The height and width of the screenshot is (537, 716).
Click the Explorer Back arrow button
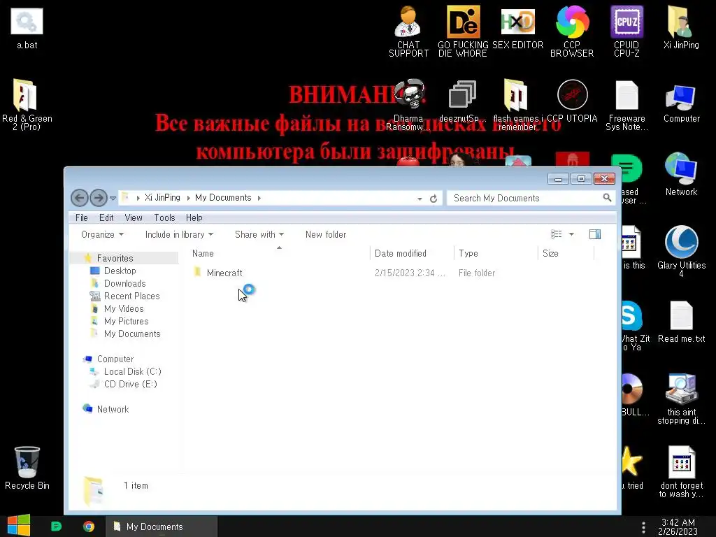pos(80,198)
